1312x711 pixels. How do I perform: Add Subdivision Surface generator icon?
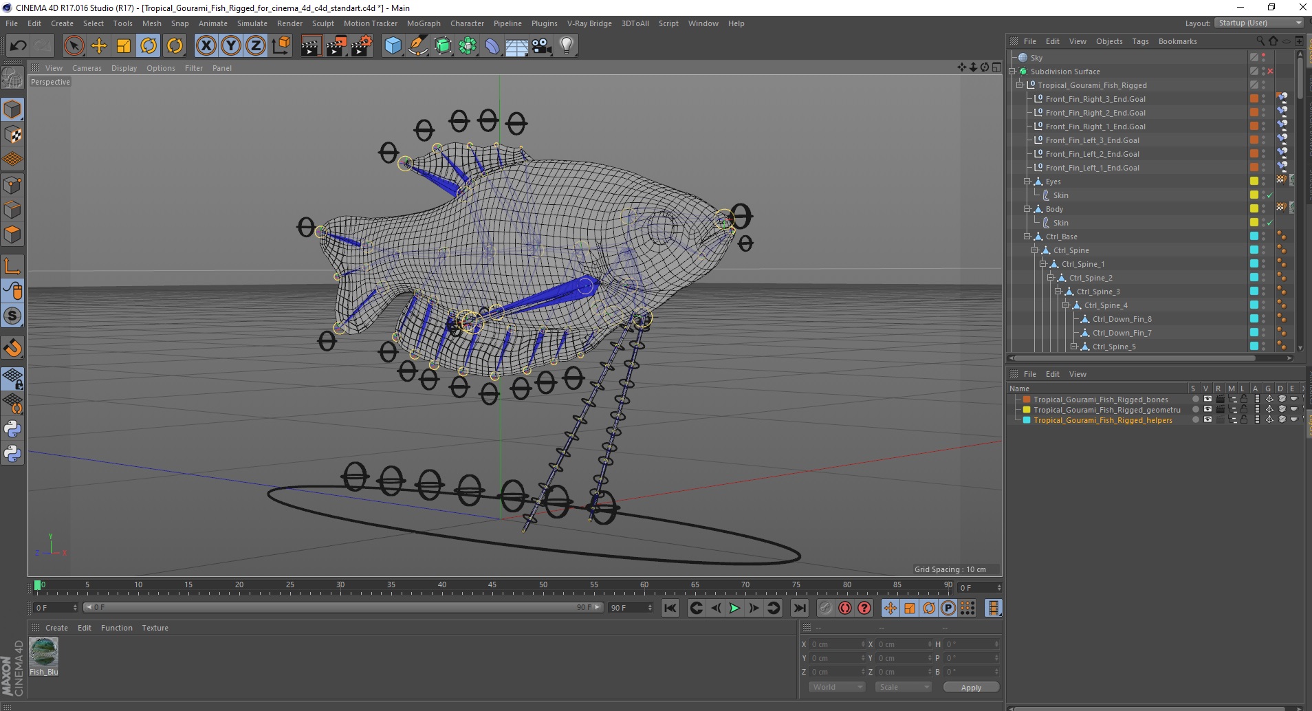click(444, 45)
